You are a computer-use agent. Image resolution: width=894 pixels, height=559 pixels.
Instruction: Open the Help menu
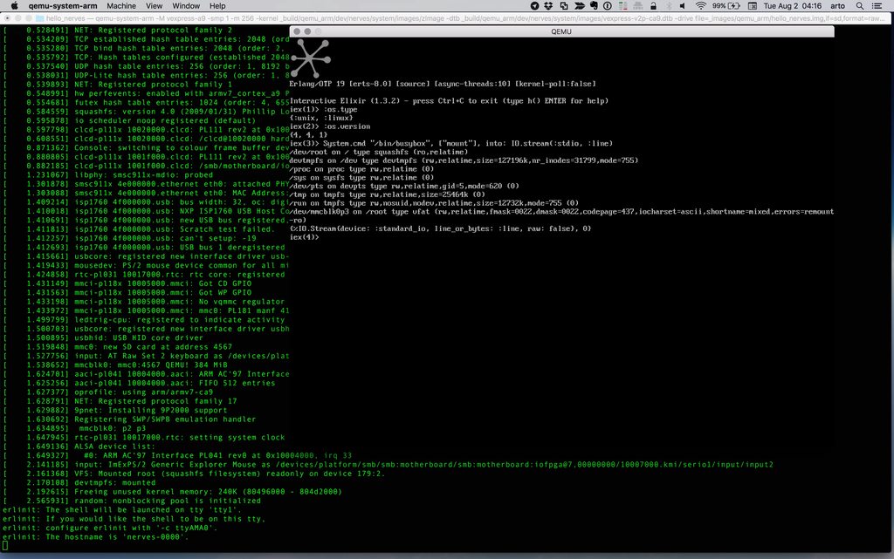(x=217, y=5)
